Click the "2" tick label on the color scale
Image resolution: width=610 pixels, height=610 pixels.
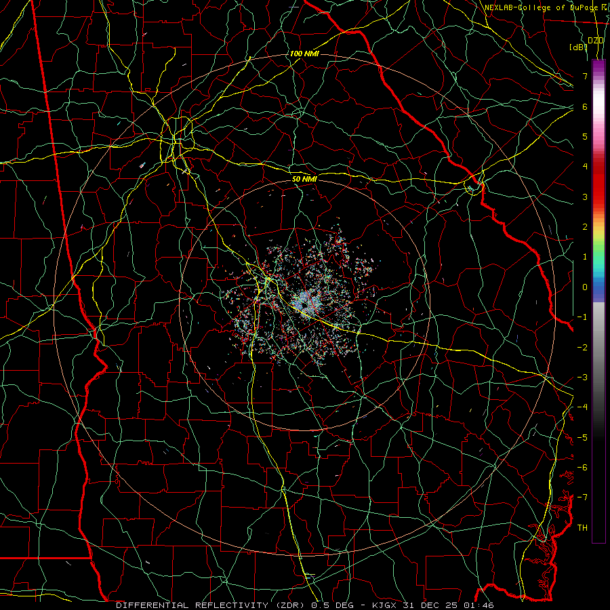[x=585, y=227]
